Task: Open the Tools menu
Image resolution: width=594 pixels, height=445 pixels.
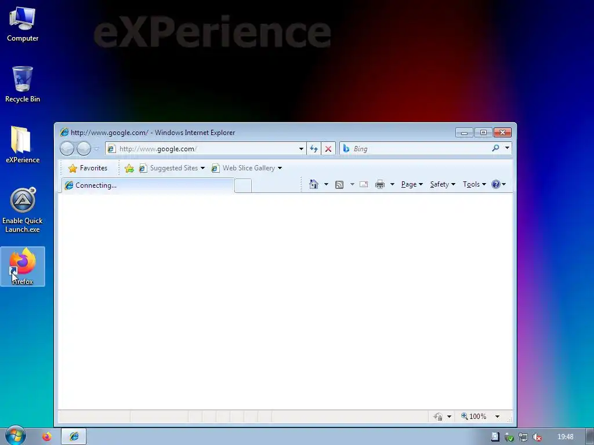Action: click(x=475, y=184)
